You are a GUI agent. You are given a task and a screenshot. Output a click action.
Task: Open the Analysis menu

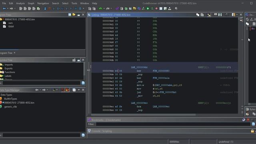pyautogui.click(x=20, y=3)
